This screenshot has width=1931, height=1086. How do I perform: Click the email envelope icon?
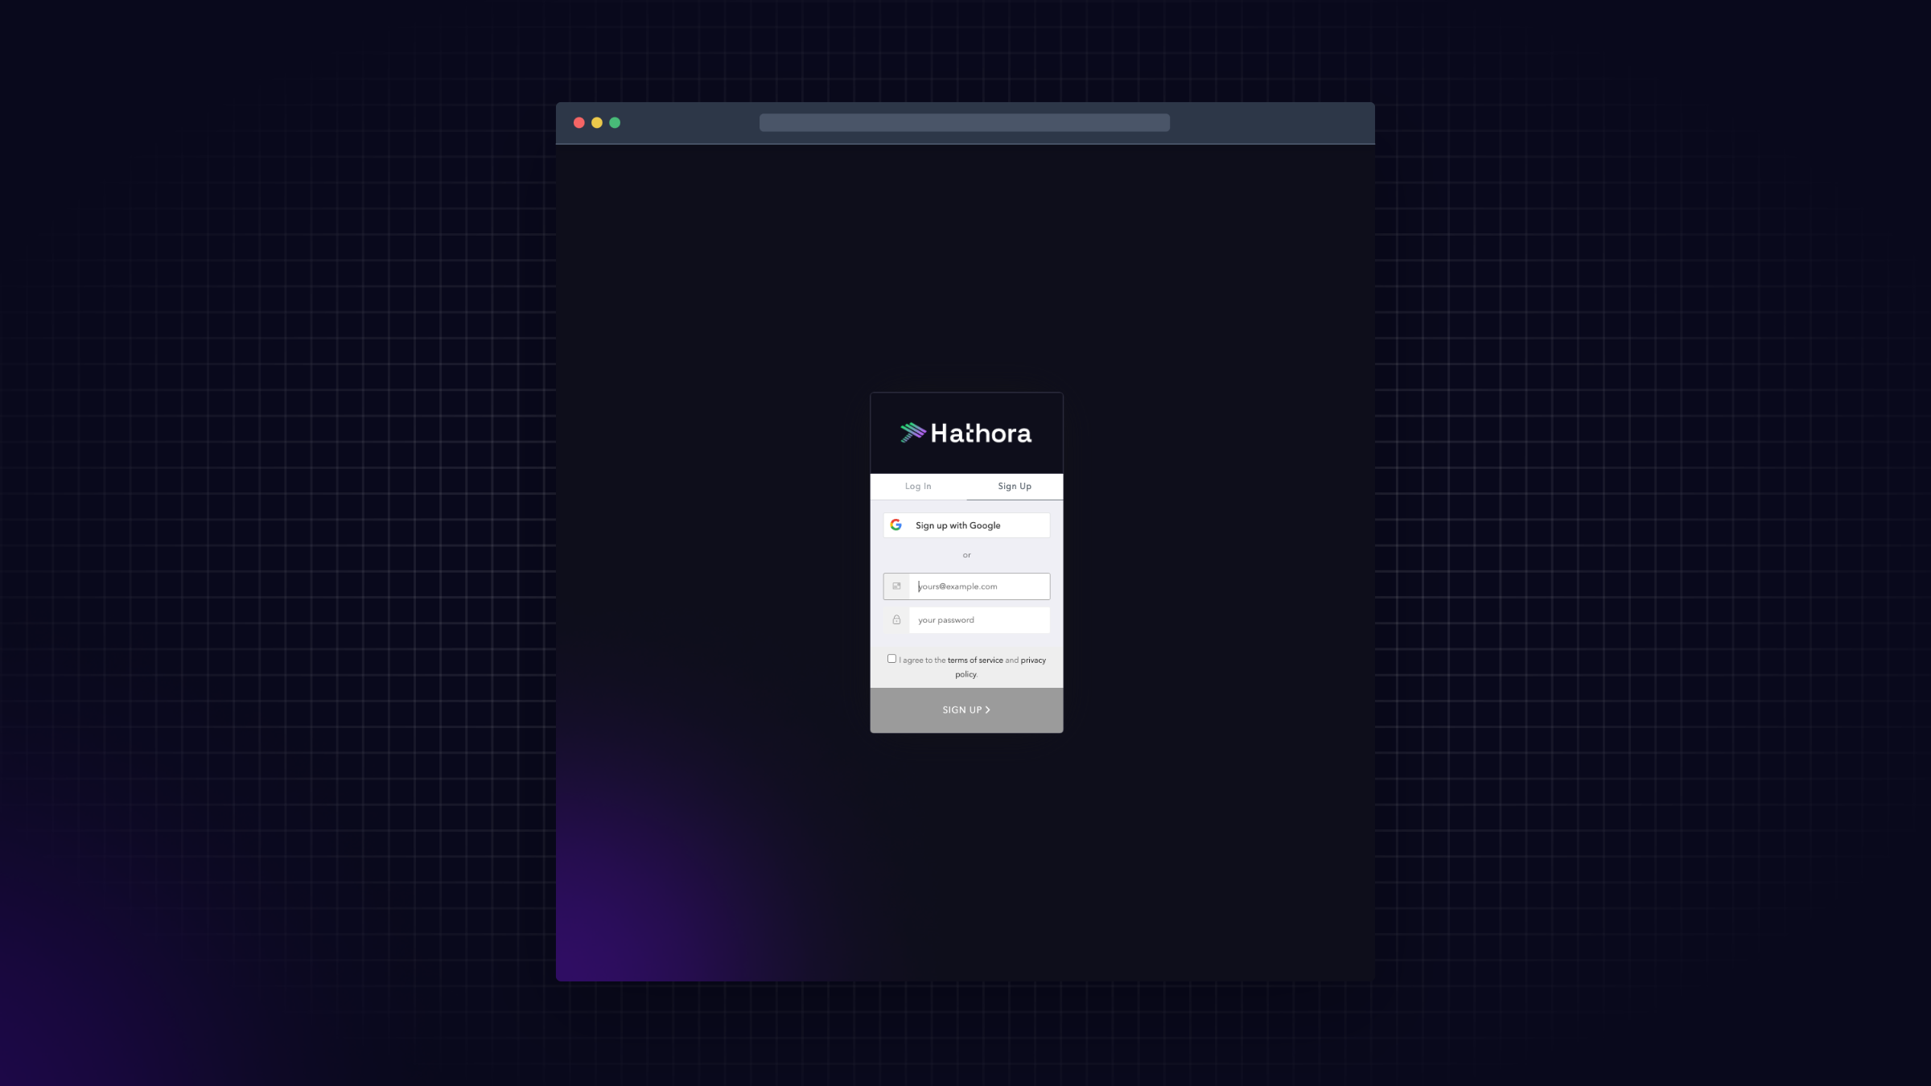click(x=896, y=586)
